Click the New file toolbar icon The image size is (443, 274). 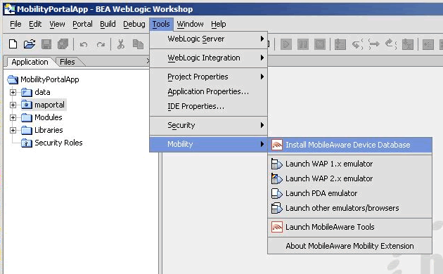[x=13, y=44]
